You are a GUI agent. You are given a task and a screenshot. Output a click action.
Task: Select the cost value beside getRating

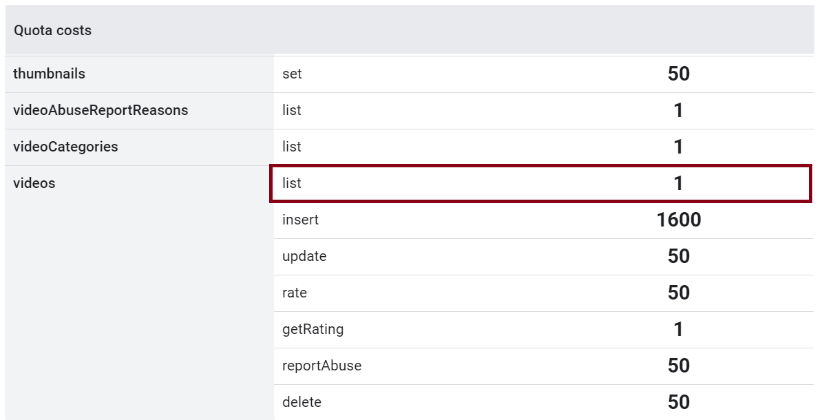[x=678, y=329]
